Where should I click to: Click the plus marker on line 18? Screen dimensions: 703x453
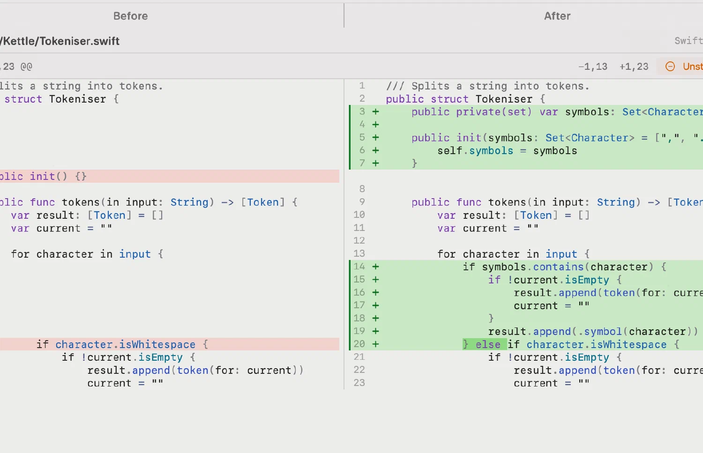tap(375, 319)
